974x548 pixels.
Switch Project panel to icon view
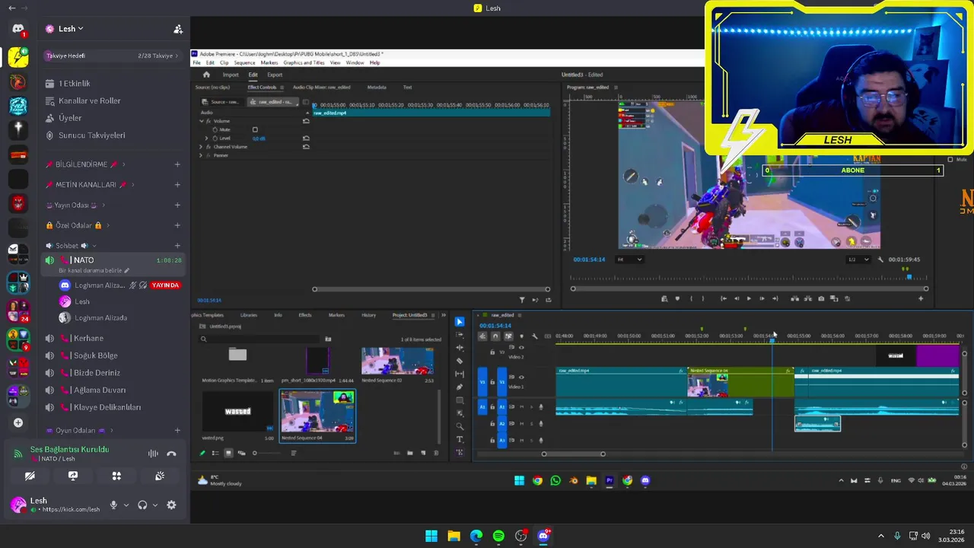tap(228, 453)
